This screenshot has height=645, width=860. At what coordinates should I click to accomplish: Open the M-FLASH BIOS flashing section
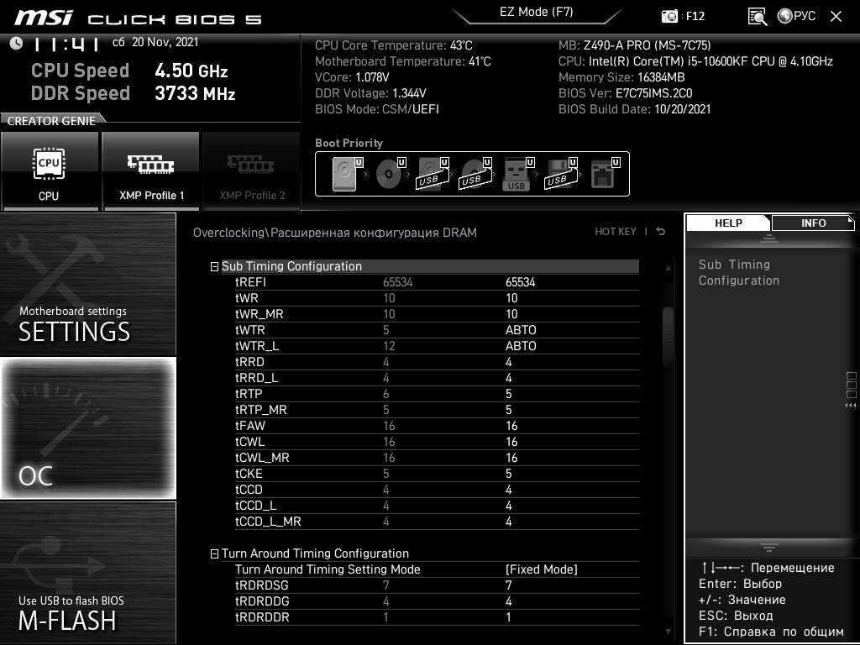click(x=87, y=573)
